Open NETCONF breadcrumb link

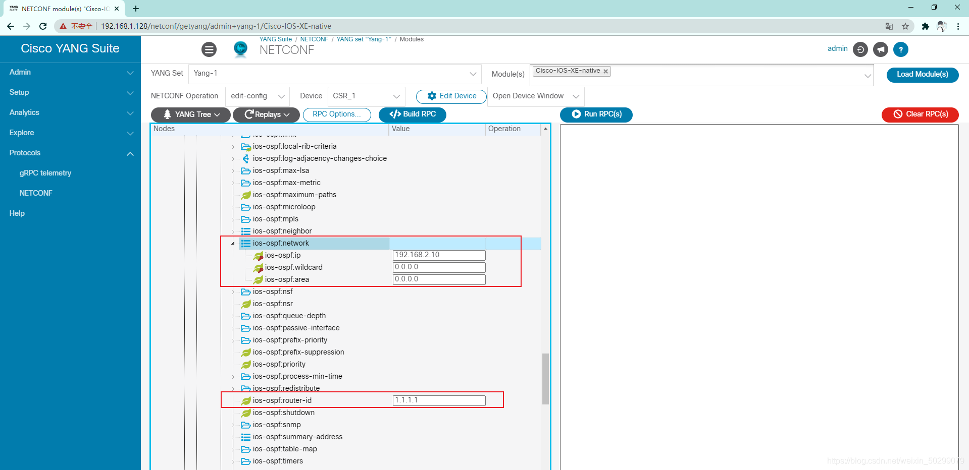pyautogui.click(x=314, y=39)
